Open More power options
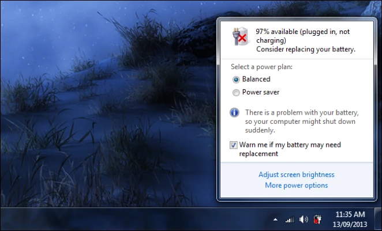Screen dimensions: 382x231 pos(296,185)
